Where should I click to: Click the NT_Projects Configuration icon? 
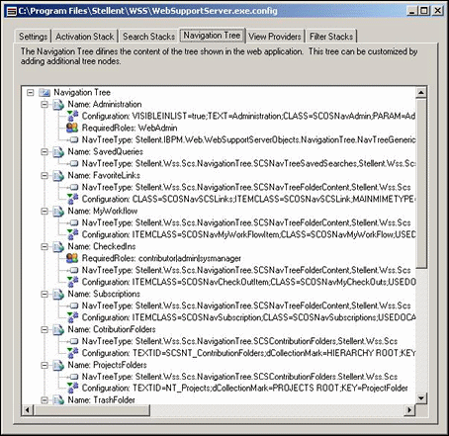click(x=72, y=389)
